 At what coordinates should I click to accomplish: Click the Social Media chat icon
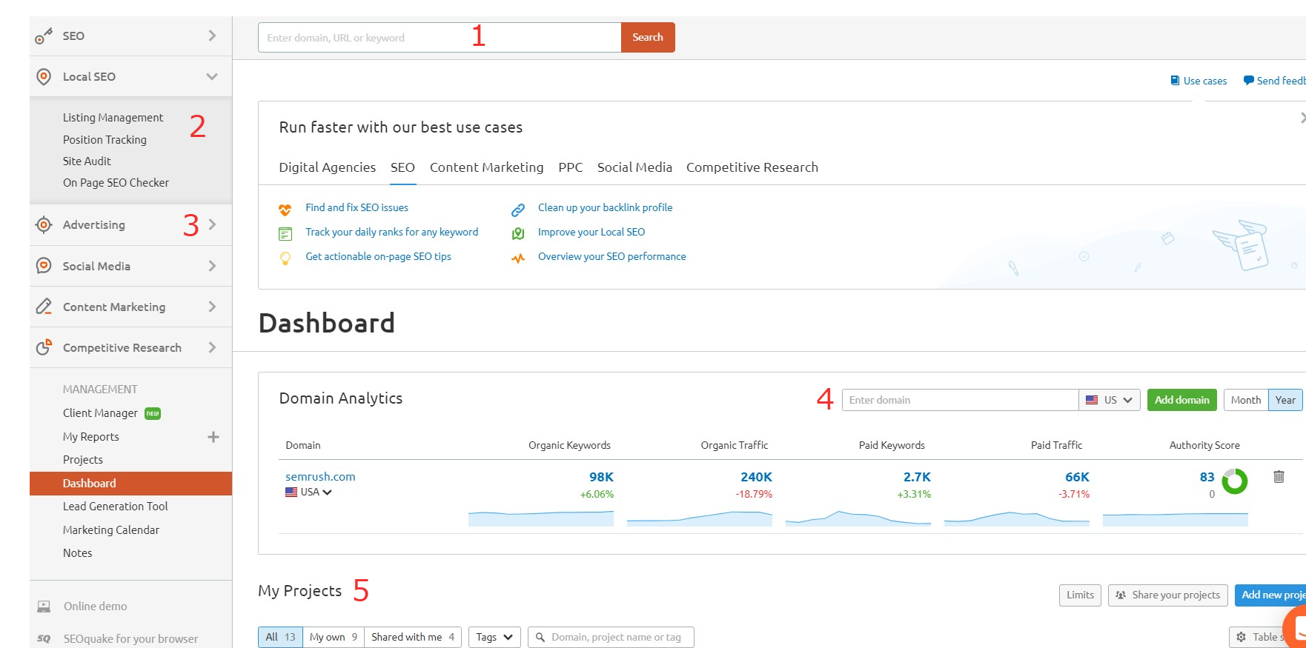(44, 266)
